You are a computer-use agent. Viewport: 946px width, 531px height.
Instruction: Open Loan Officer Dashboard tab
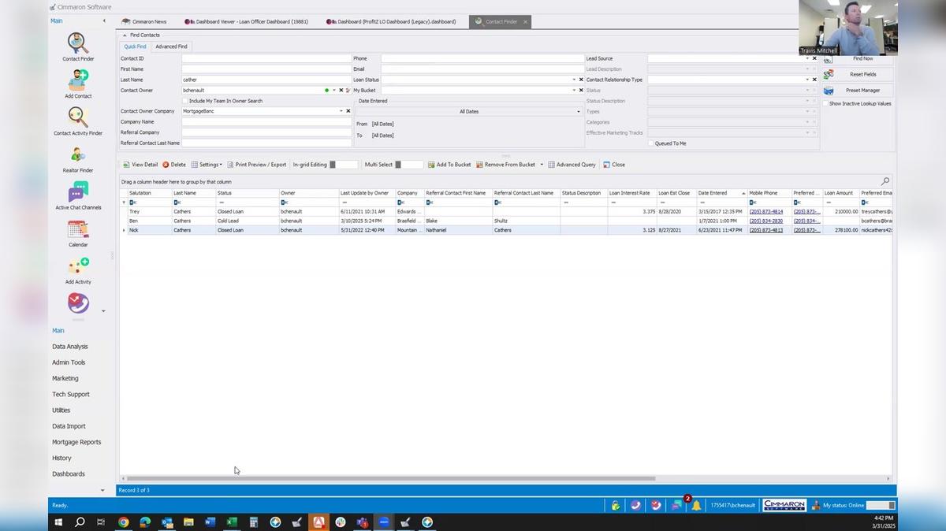246,21
